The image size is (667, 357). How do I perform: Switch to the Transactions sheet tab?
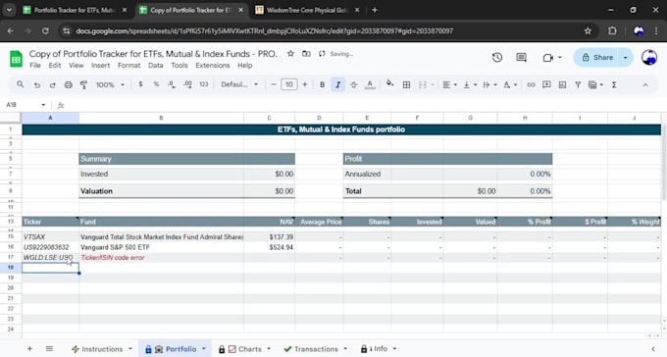316,349
